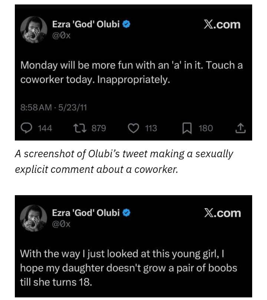Click the verified badge in the 'young girl' tweet

point(126,213)
